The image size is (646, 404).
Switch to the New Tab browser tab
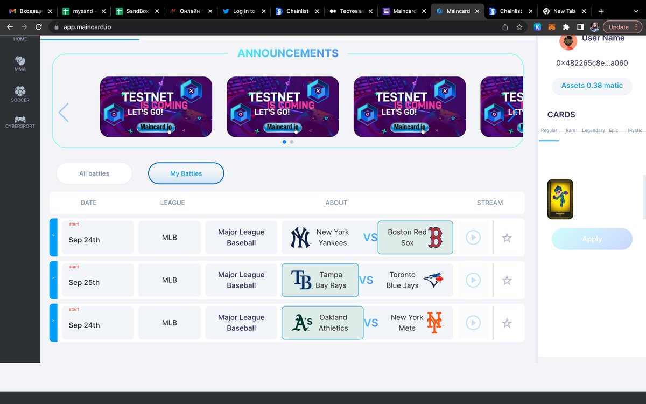[564, 11]
